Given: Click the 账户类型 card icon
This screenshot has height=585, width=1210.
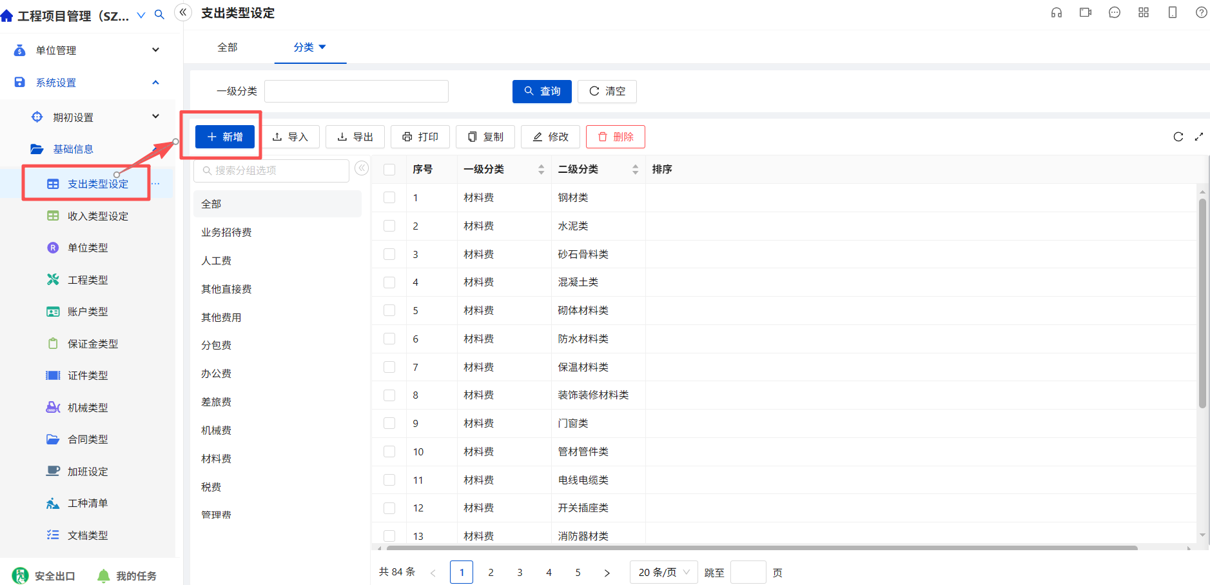Looking at the screenshot, I should [53, 312].
